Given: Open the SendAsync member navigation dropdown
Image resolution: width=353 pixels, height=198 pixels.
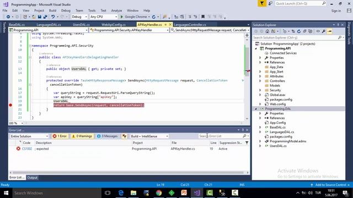Looking at the screenshot, I should [210, 30].
